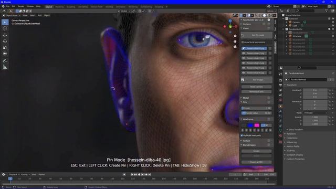Open the Render properties tab icon

[280, 80]
